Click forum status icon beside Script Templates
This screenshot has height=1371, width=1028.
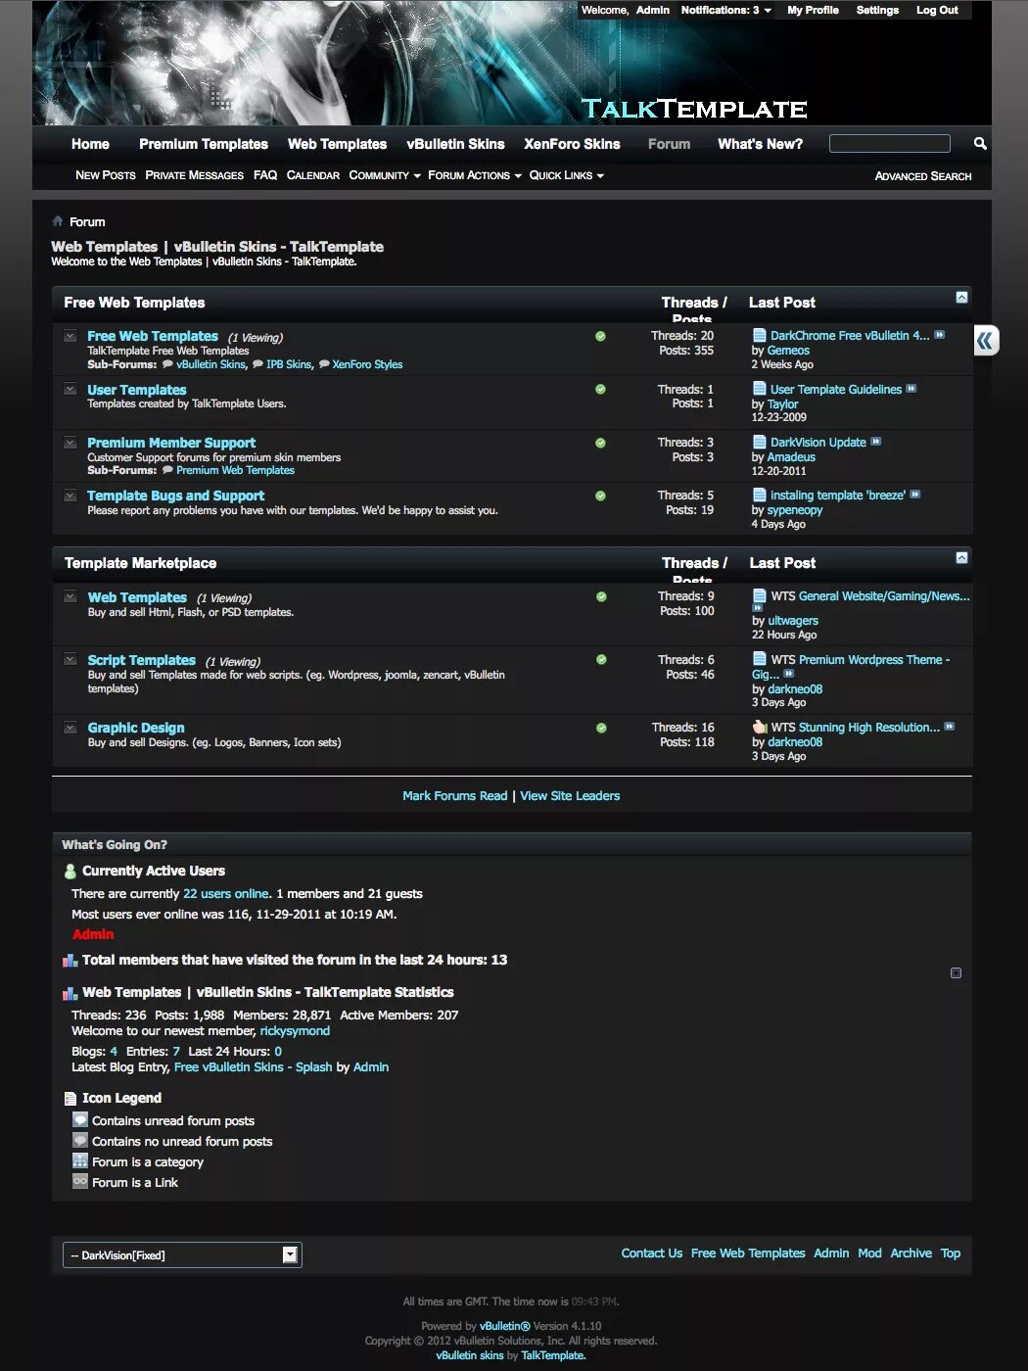click(70, 660)
